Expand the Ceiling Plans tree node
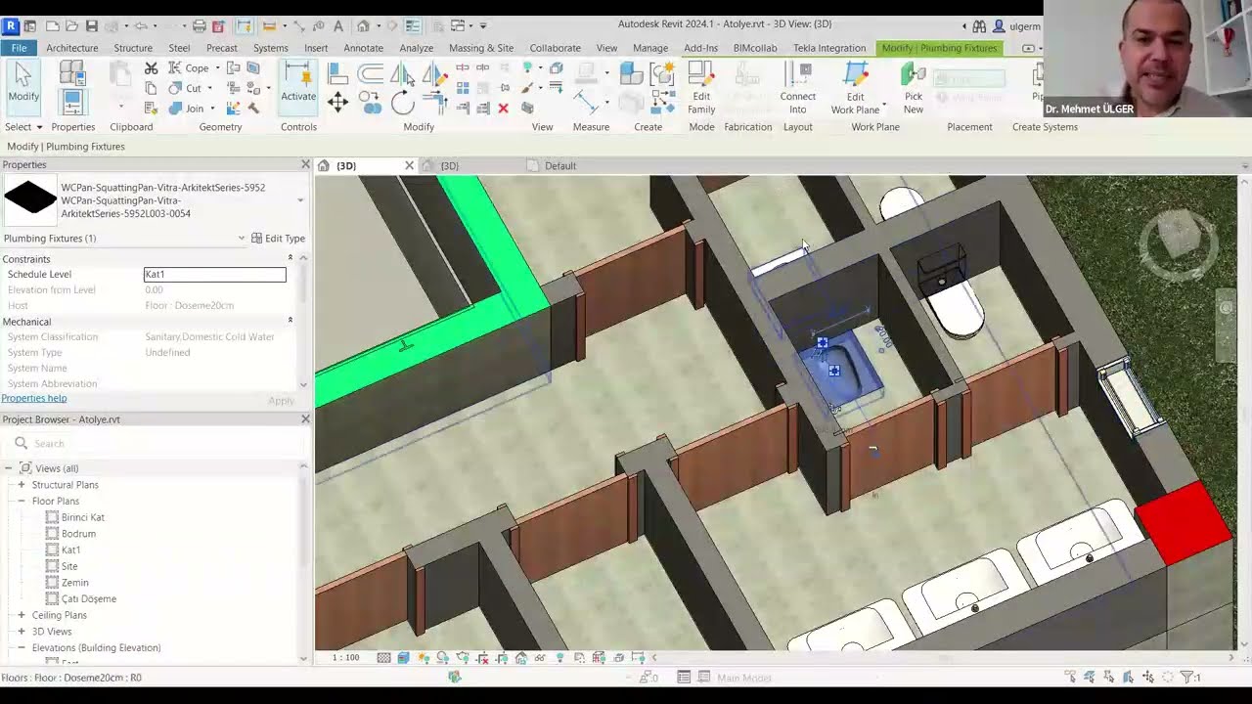 [22, 615]
